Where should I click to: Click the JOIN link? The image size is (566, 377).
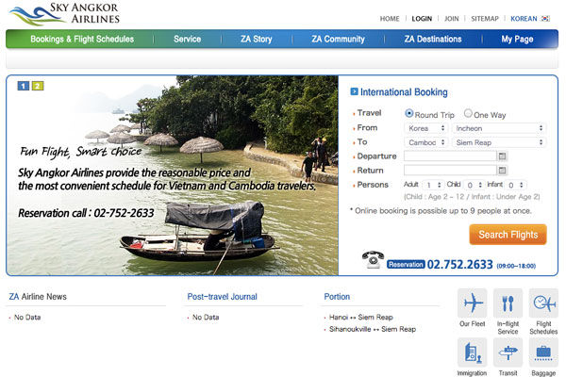point(451,19)
